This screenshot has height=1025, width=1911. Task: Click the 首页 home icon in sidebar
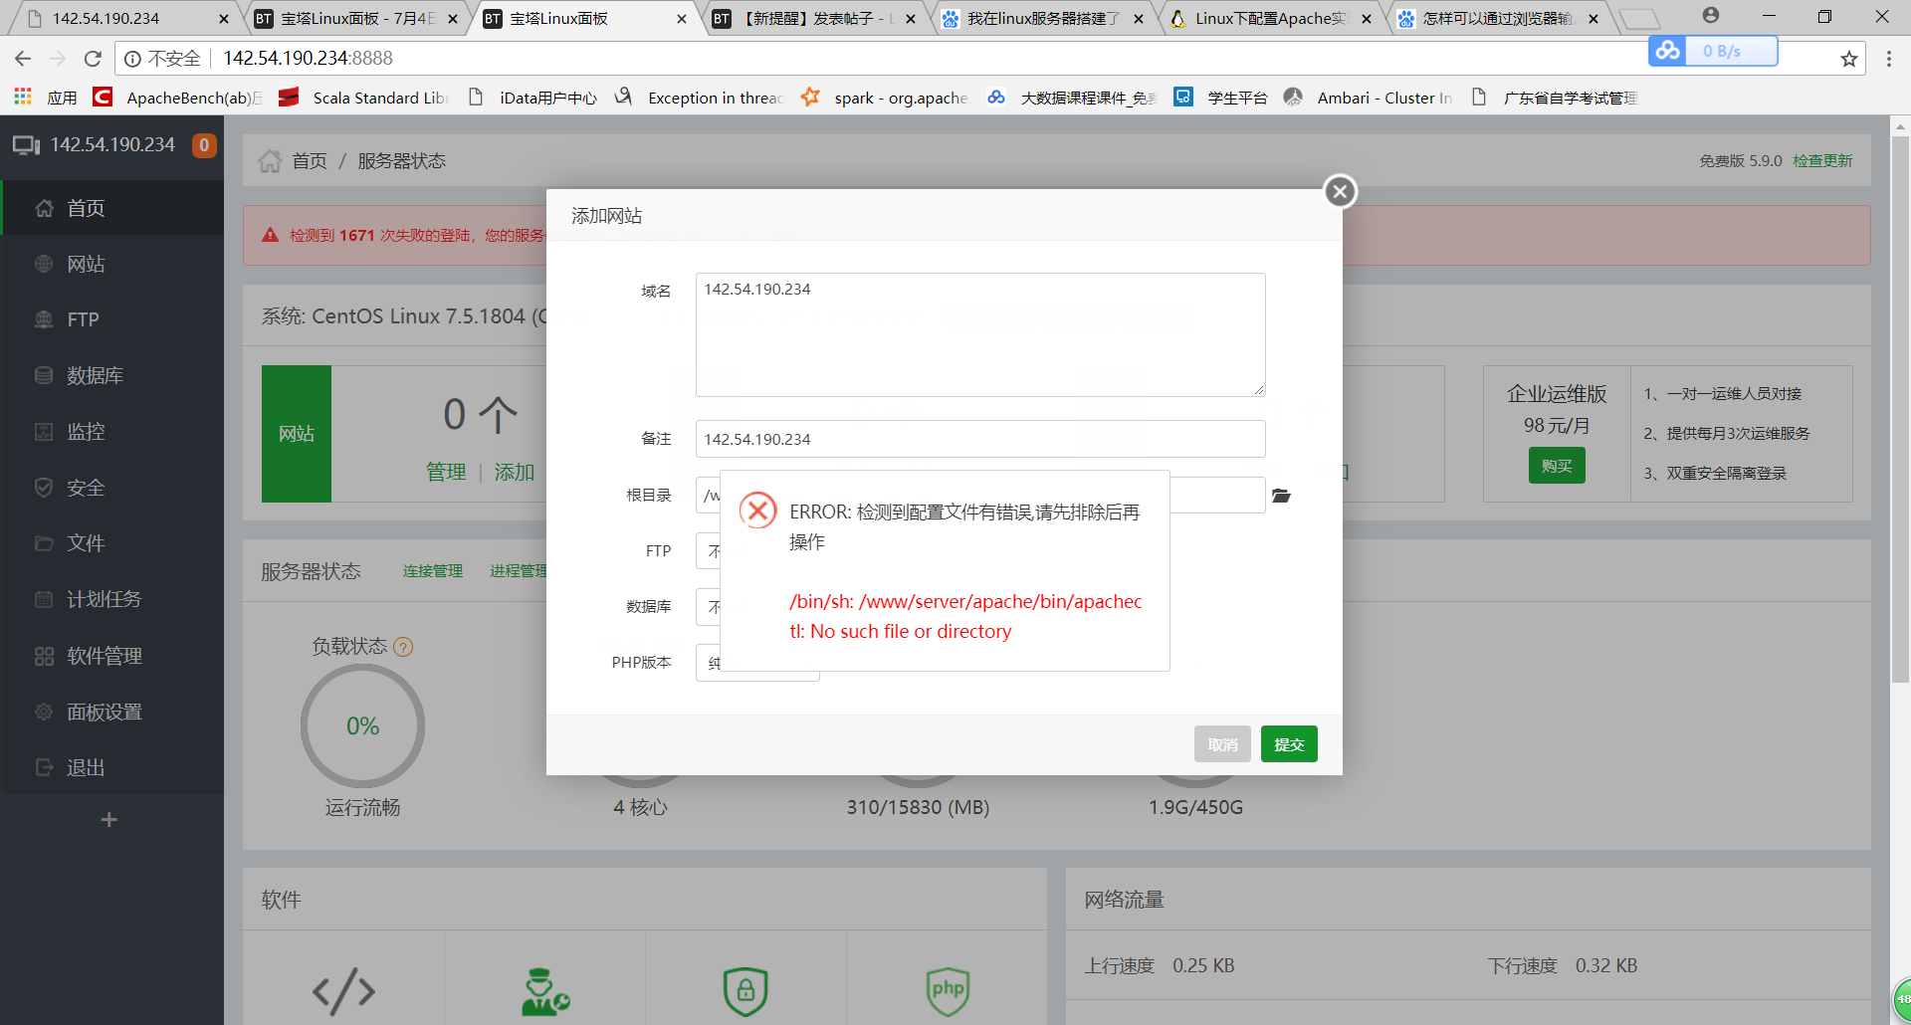44,208
